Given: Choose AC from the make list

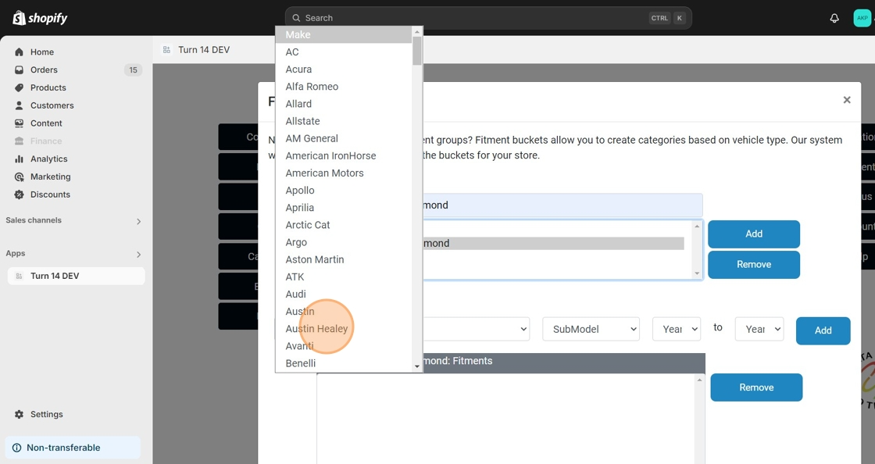Looking at the screenshot, I should tap(343, 52).
